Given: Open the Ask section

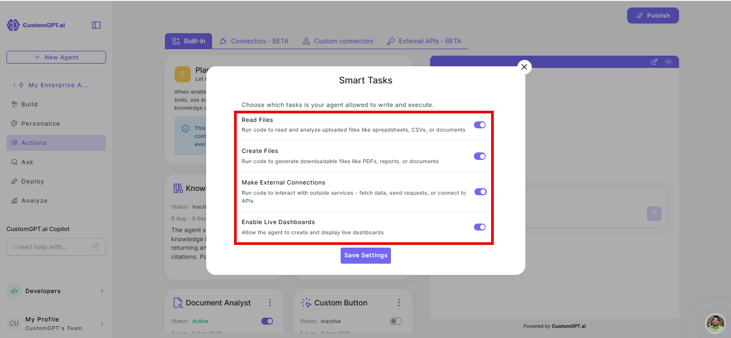Looking at the screenshot, I should point(56,162).
